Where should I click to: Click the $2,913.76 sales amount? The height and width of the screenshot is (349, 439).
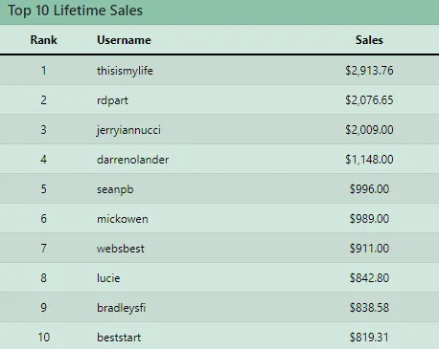click(369, 71)
